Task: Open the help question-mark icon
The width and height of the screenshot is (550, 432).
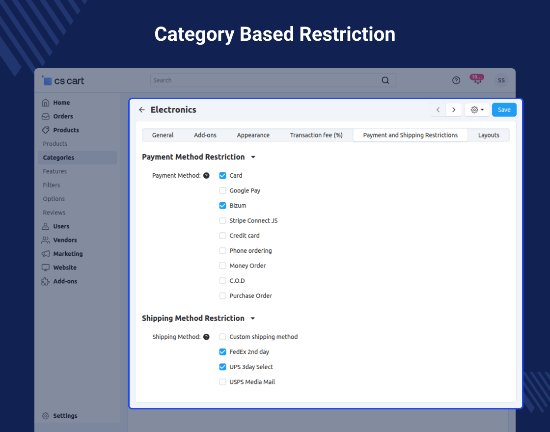Action: (x=456, y=81)
